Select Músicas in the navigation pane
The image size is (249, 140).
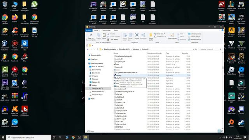coord(95,79)
